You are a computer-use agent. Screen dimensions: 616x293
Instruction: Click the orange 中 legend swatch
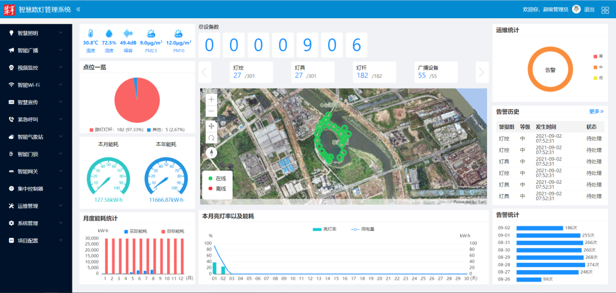coord(595,67)
